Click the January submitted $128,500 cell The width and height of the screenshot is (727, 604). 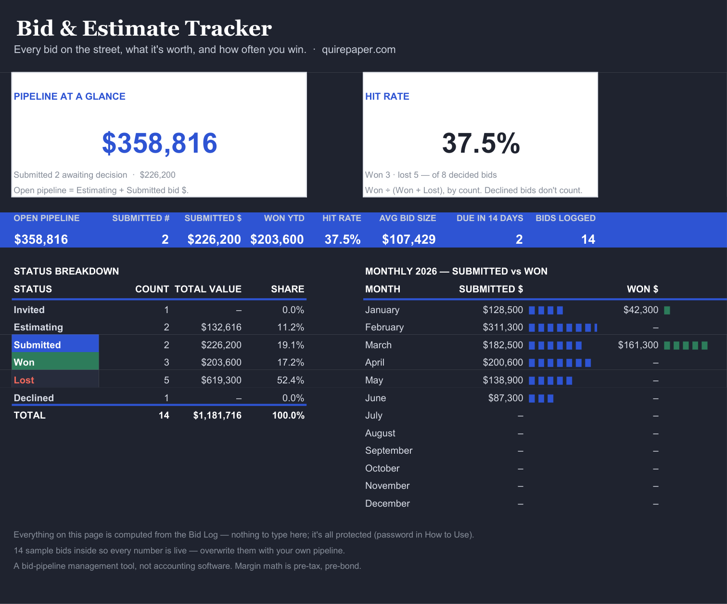click(503, 310)
